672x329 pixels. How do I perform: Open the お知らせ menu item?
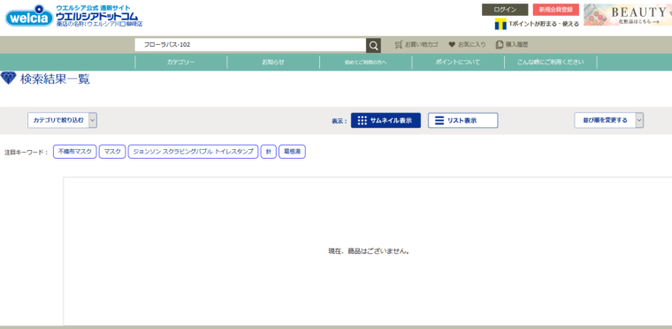pos(273,63)
